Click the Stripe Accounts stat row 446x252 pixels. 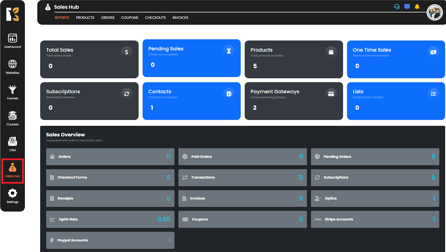tap(375, 219)
